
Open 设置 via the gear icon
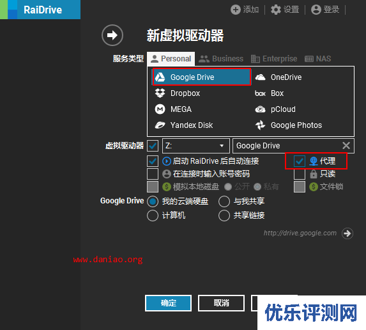[x=276, y=10]
